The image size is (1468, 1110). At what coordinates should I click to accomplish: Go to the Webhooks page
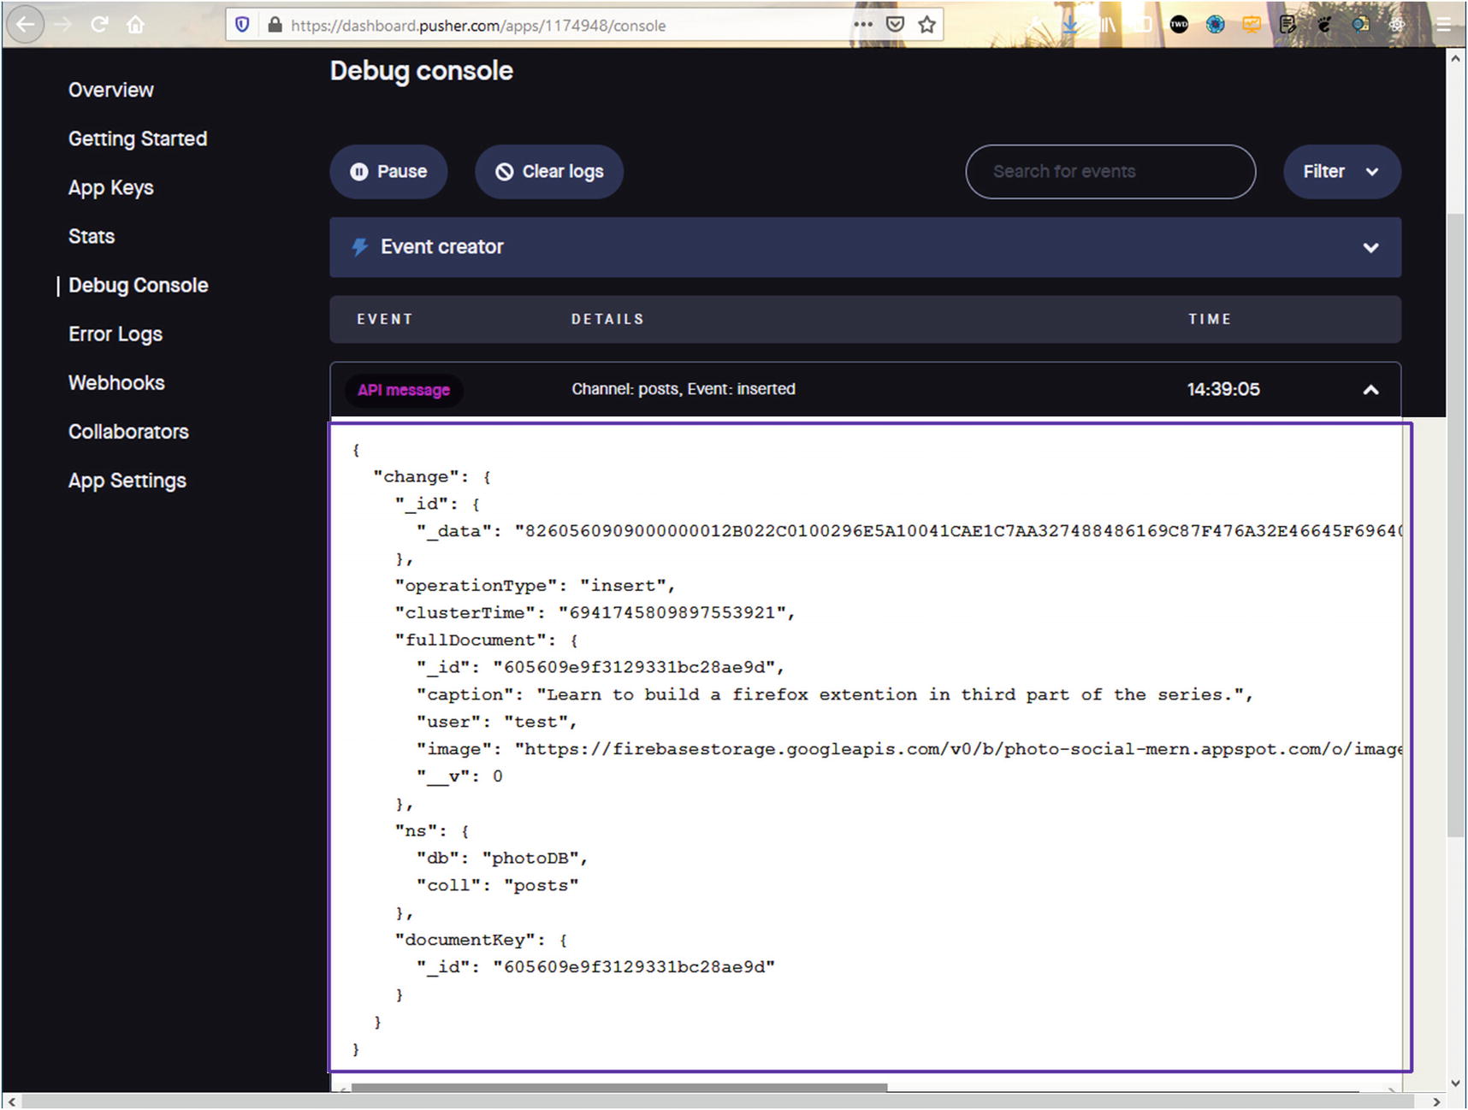click(x=116, y=383)
